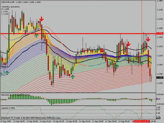The image size is (164, 123).
Task: Click the '11 Sep 04:05' time axis label
Action: (x=98, y=121)
